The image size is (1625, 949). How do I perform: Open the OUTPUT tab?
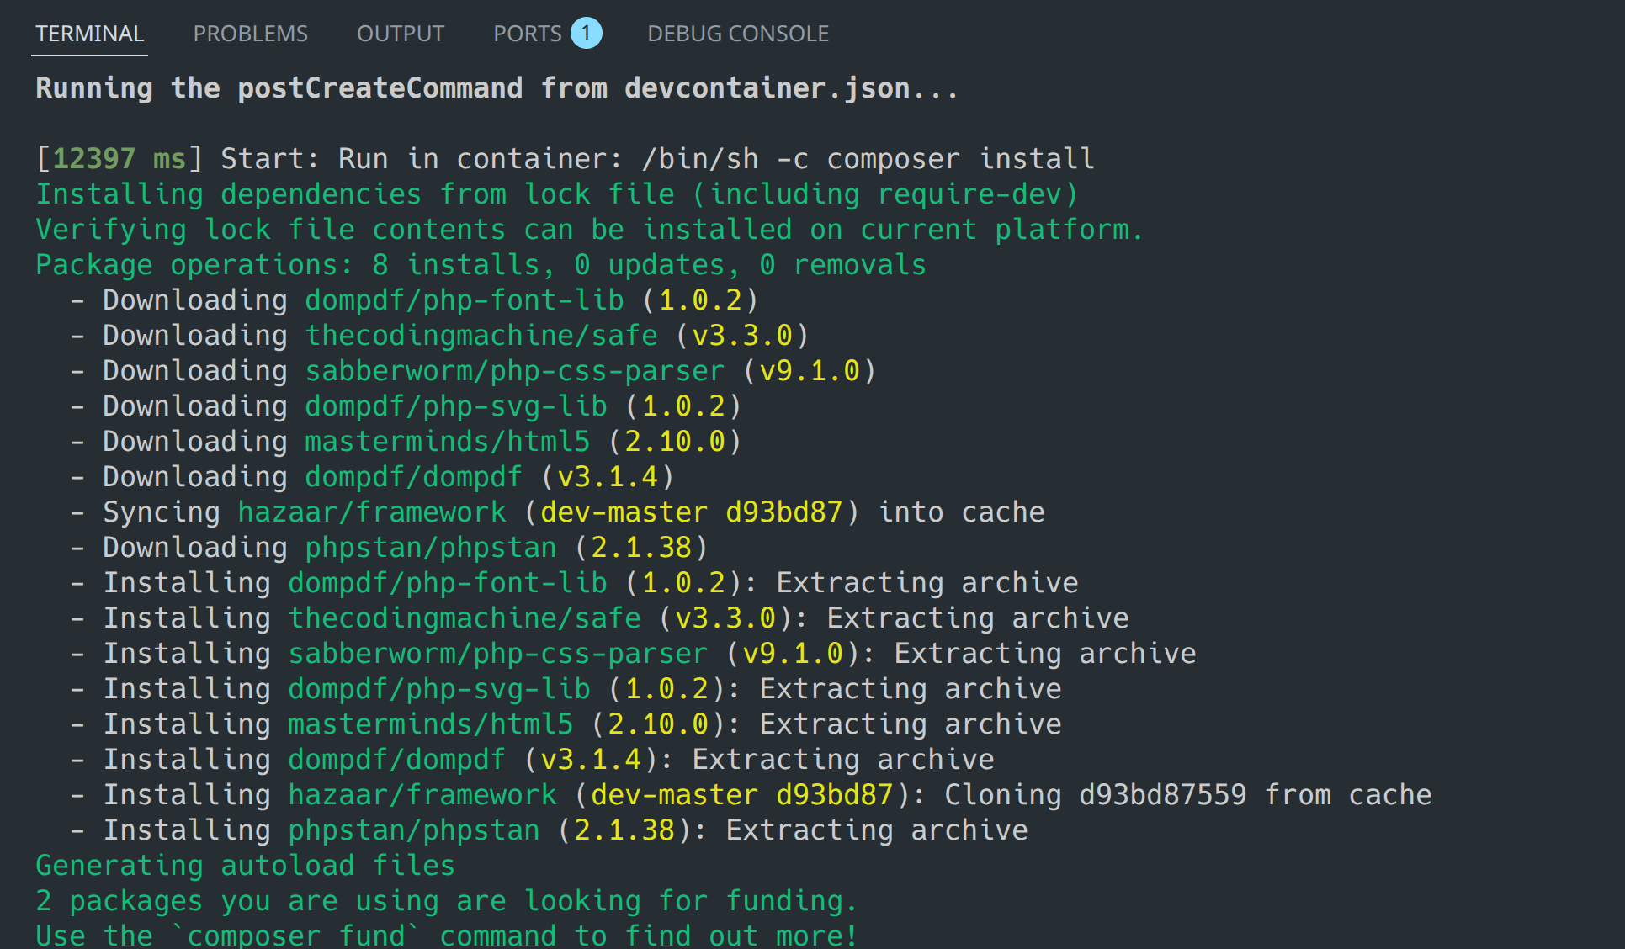coord(401,34)
